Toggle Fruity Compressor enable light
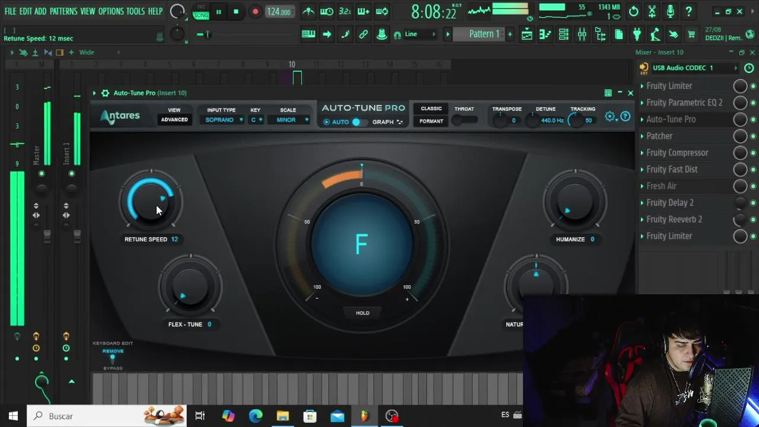The image size is (759, 427). (x=753, y=152)
